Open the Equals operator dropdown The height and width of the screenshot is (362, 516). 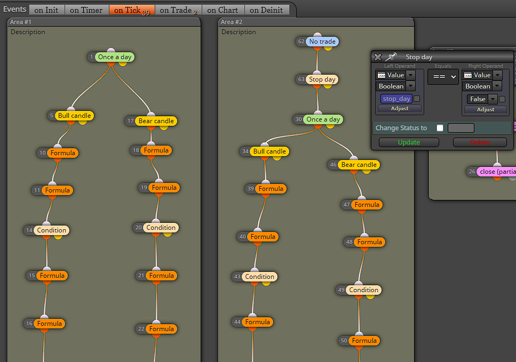443,77
